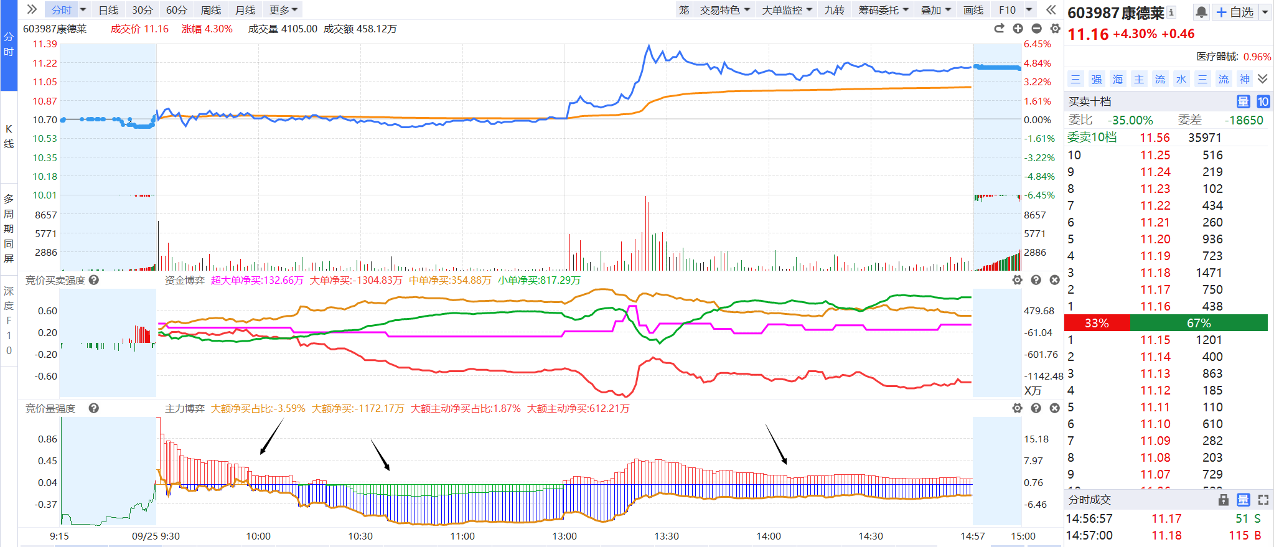The height and width of the screenshot is (547, 1274).
Task: Set a price alert with the bell icon
Action: [x=1201, y=12]
